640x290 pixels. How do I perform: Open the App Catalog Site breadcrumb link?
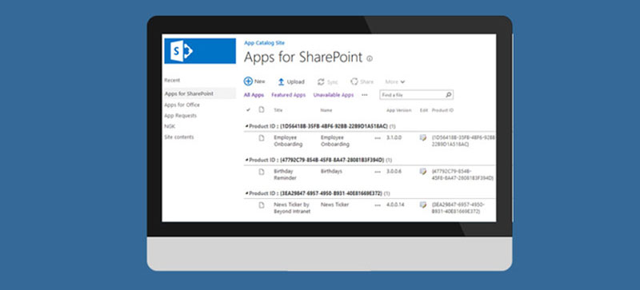(x=265, y=43)
